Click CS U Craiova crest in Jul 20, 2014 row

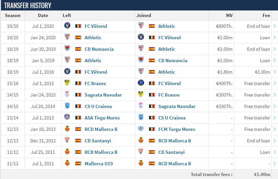pos(67,106)
